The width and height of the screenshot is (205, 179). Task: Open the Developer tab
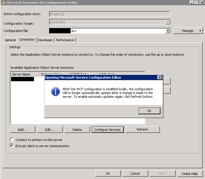pyautogui.click(x=45, y=40)
